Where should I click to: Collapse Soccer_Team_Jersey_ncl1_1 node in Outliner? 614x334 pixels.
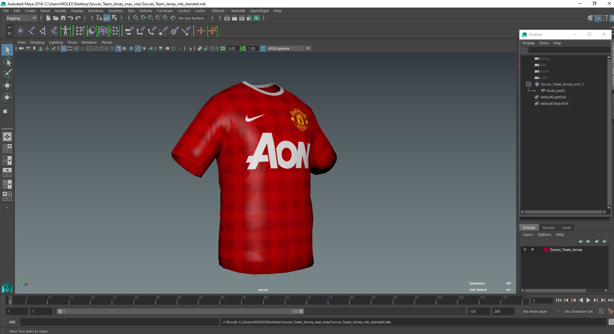tap(529, 84)
